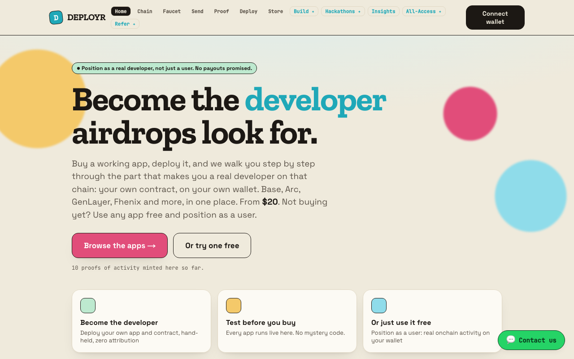Open the All-Access nav pill
The width and height of the screenshot is (574, 359).
coord(424,11)
